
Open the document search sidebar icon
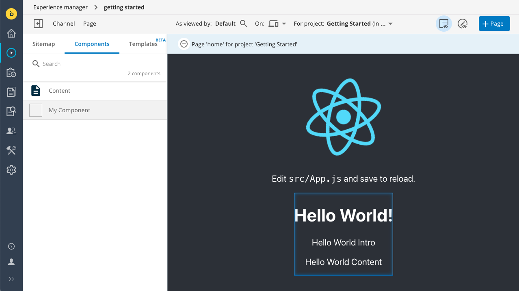click(11, 111)
